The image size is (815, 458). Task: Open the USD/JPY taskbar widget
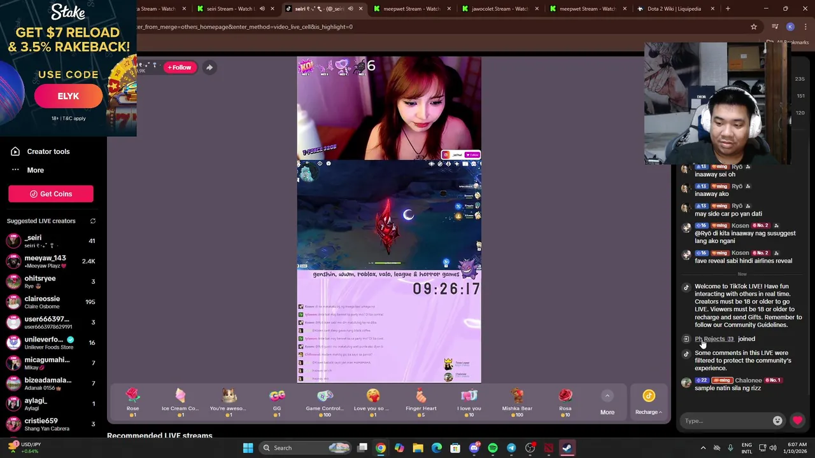point(25,448)
